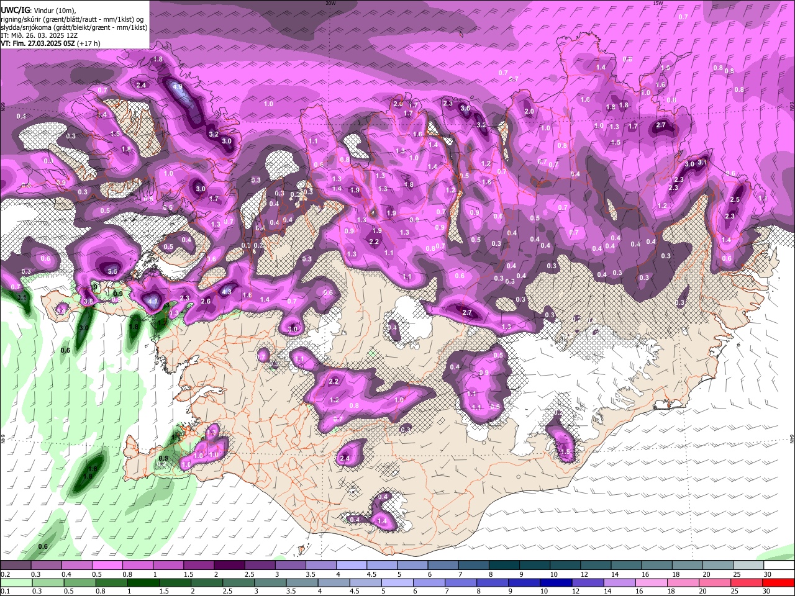Select the 'Vindur (10m)' header text
This screenshot has width=795, height=596.
pyautogui.click(x=55, y=11)
